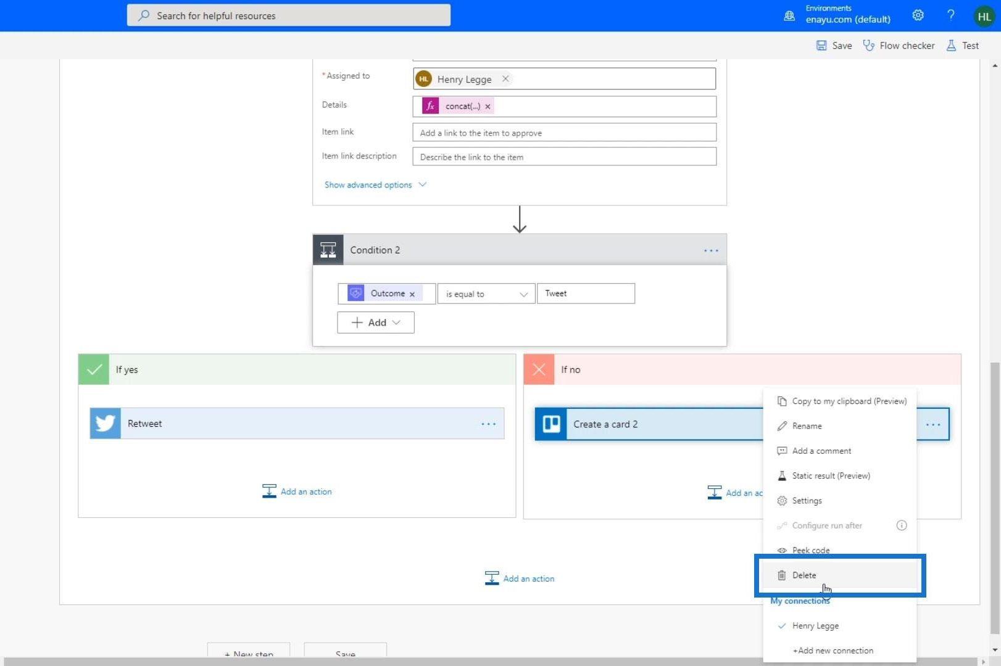Click the Twitter icon on Retweet
Image resolution: width=1001 pixels, height=666 pixels.
106,424
